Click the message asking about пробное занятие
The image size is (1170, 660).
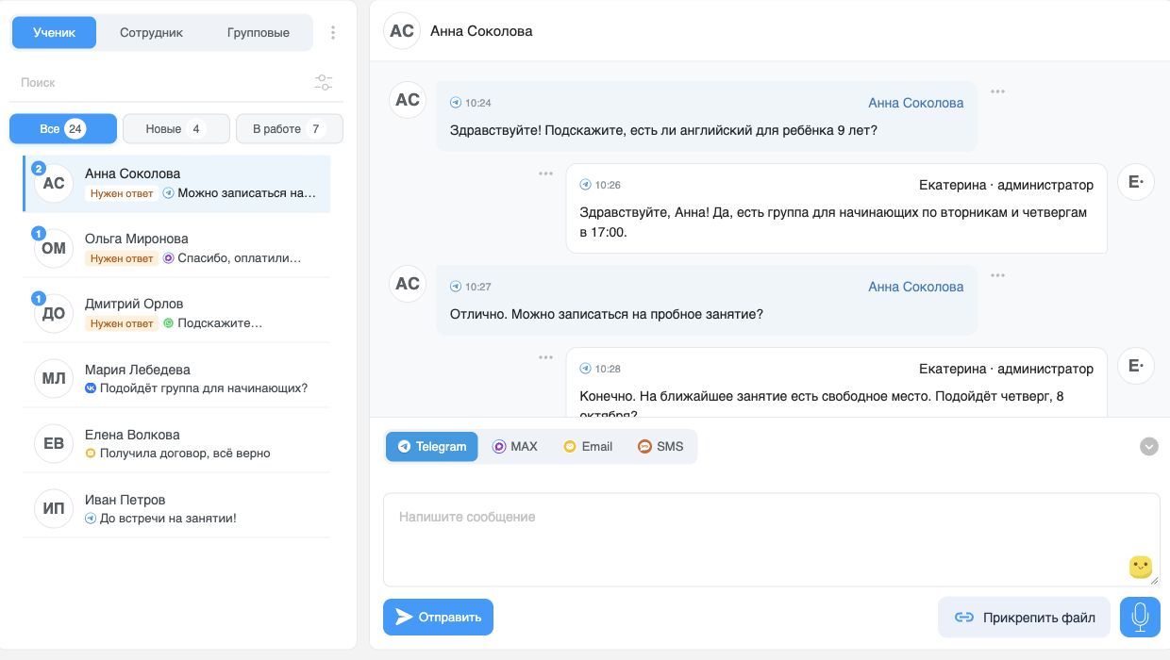tap(607, 314)
